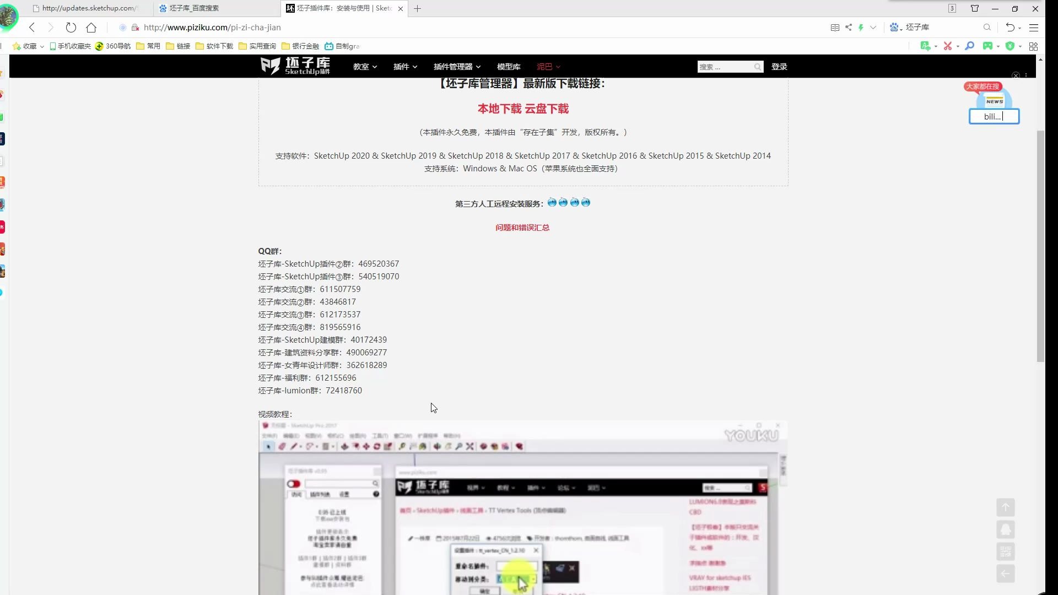Click the 模型库 navigation icon
Image resolution: width=1058 pixels, height=595 pixels.
(509, 67)
